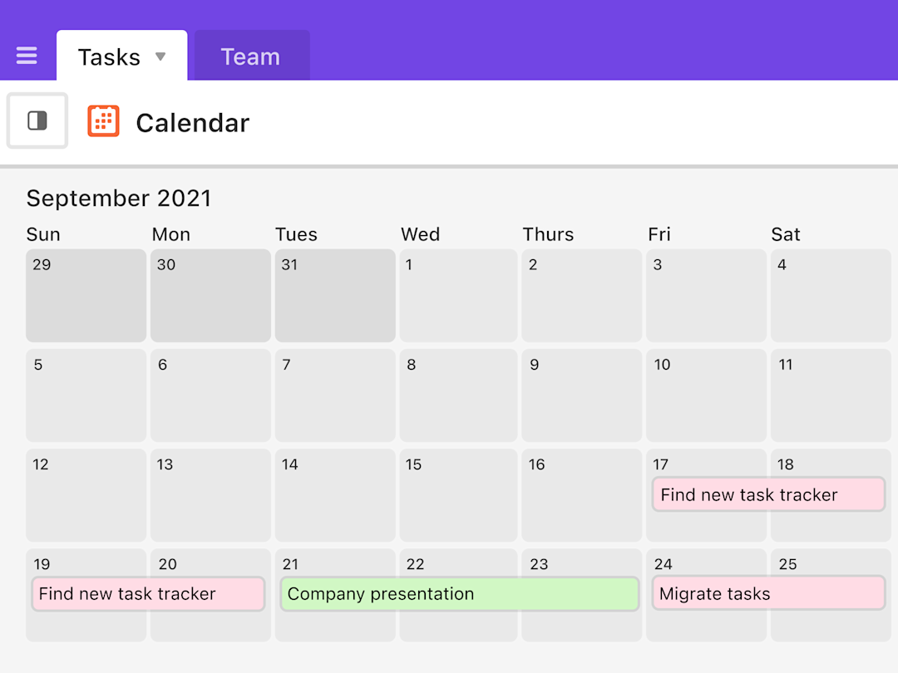Screen dimensions: 898x673
Task: Select the day cell for September 15
Action: 458,494
